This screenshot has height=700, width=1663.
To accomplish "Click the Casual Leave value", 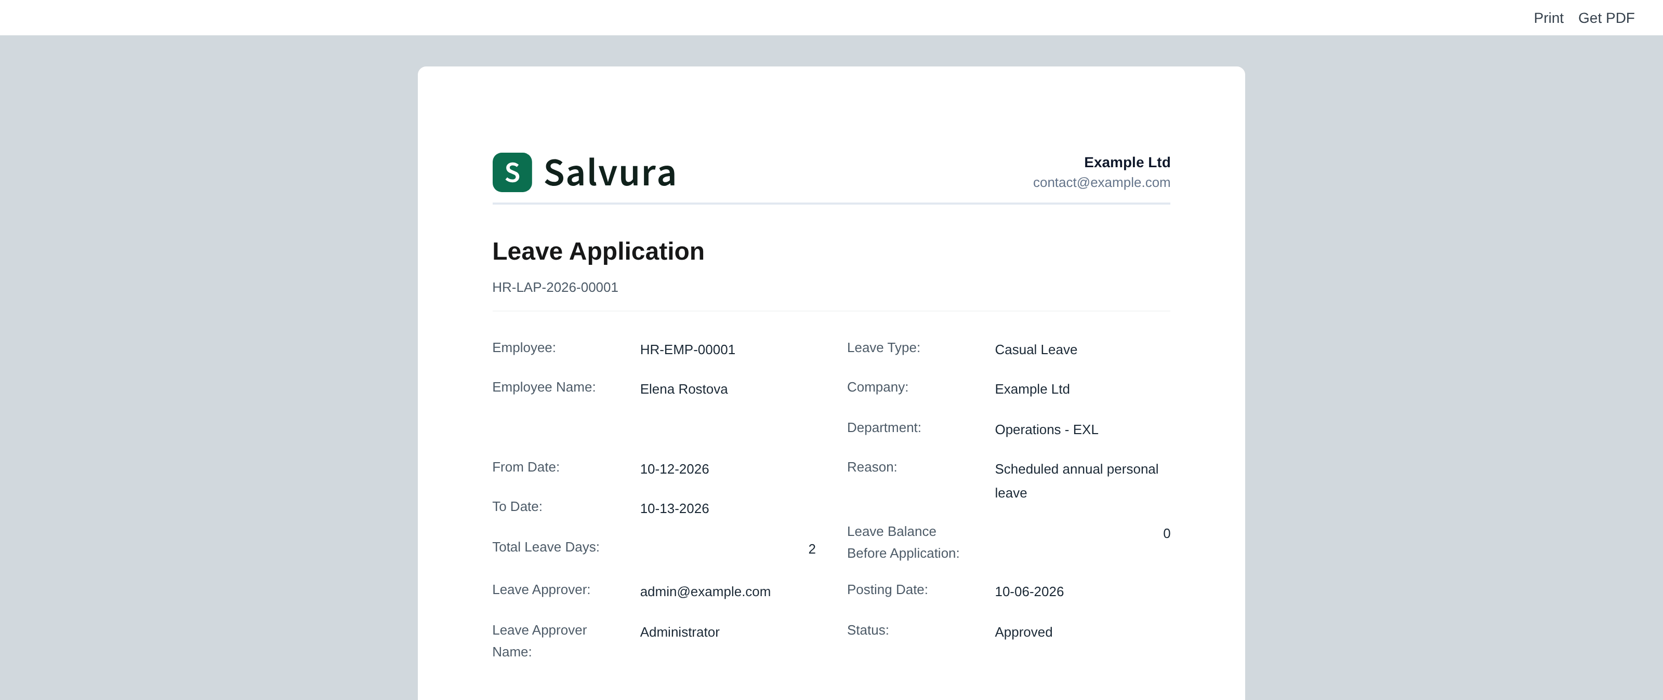I will point(1036,349).
